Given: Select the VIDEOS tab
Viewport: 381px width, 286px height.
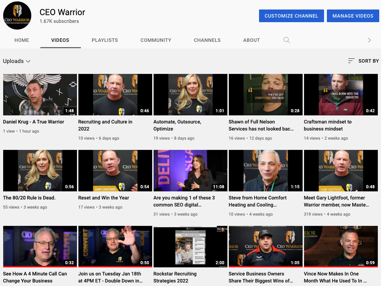Looking at the screenshot, I should coord(60,40).
